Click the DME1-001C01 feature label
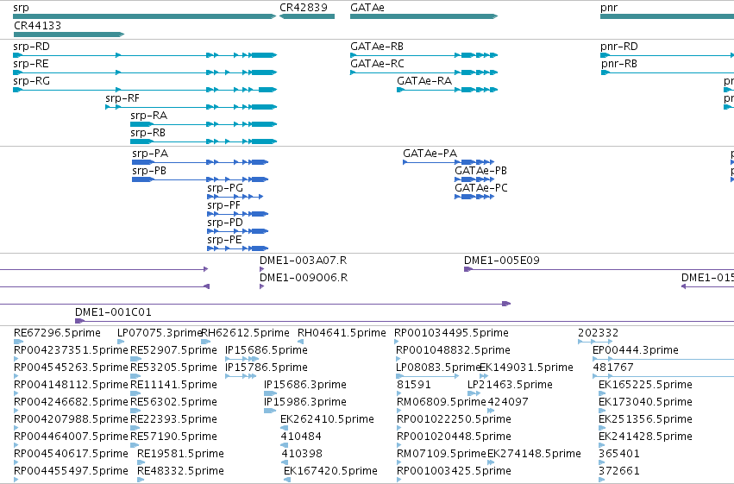 (113, 312)
